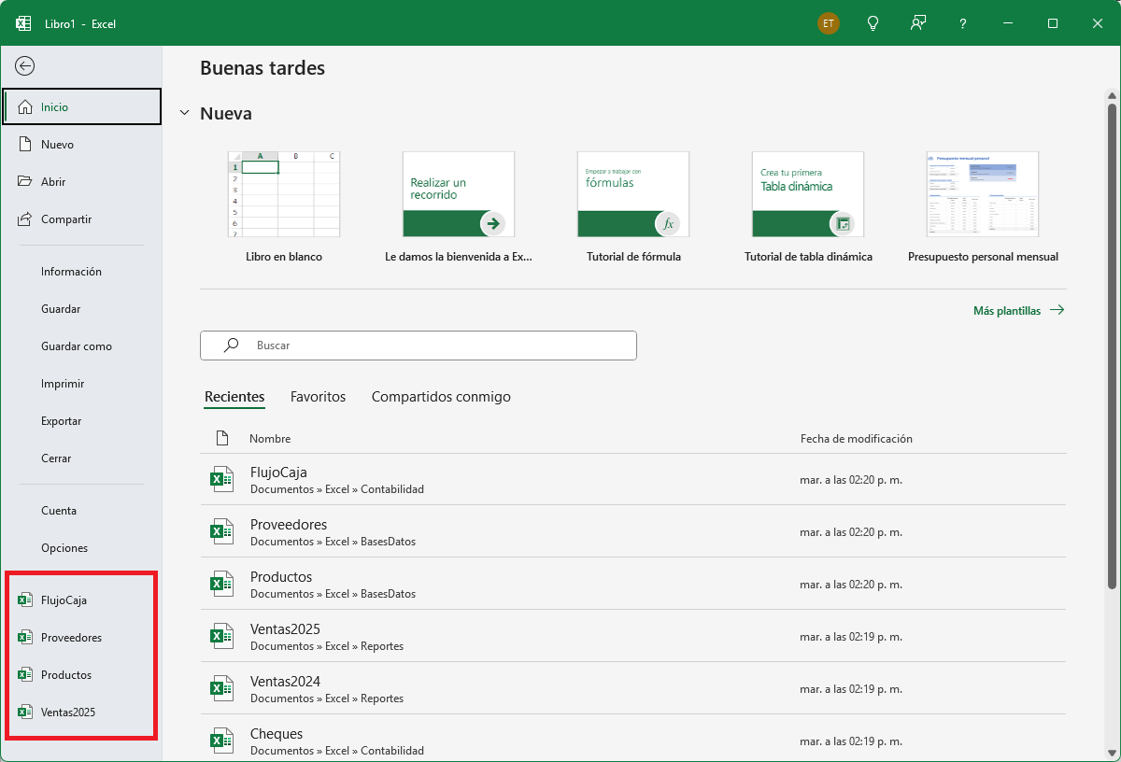Image resolution: width=1121 pixels, height=762 pixels.
Task: Open the Productos file in the list
Action: (633, 585)
